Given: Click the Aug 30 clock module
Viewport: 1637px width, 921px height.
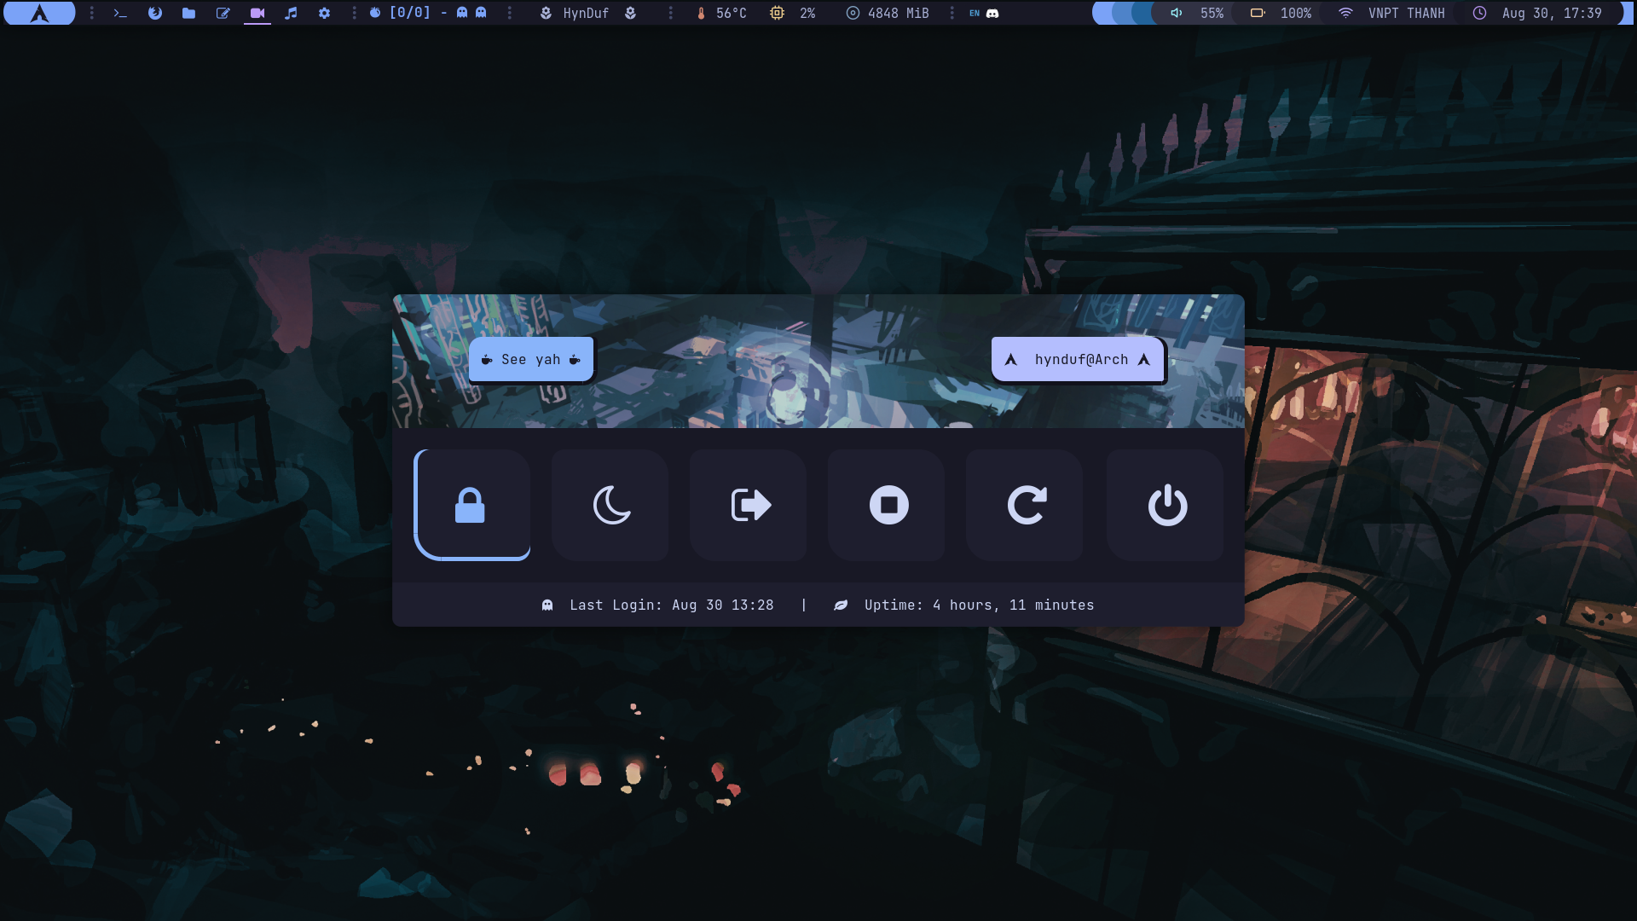Looking at the screenshot, I should 1542,13.
